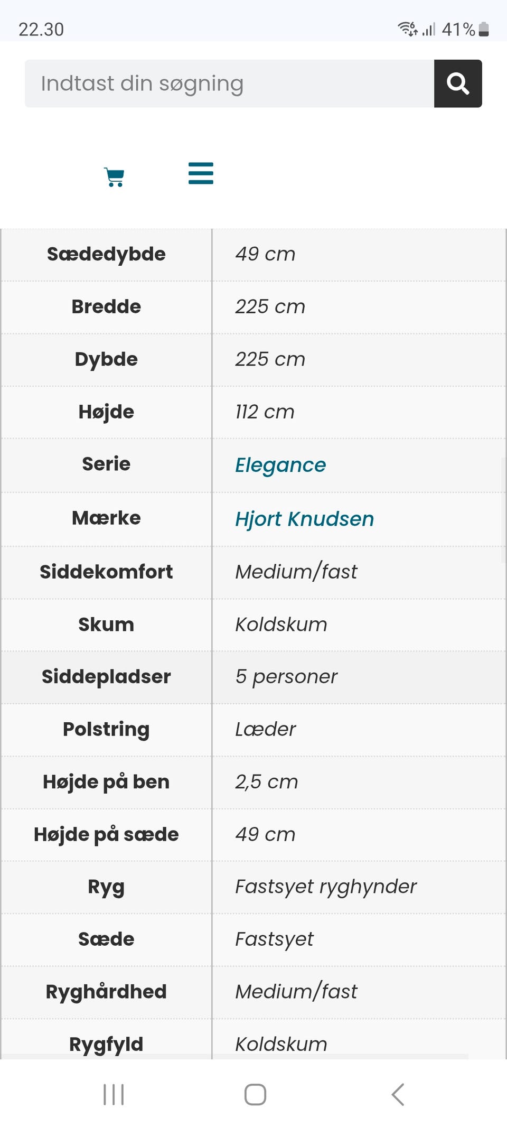Tap the "Fastsyet ryghynder" value
This screenshot has width=507, height=1127.
(325, 887)
